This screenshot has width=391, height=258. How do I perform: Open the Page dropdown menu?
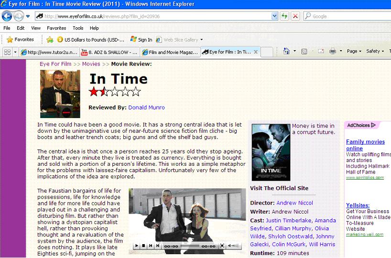pos(354,51)
